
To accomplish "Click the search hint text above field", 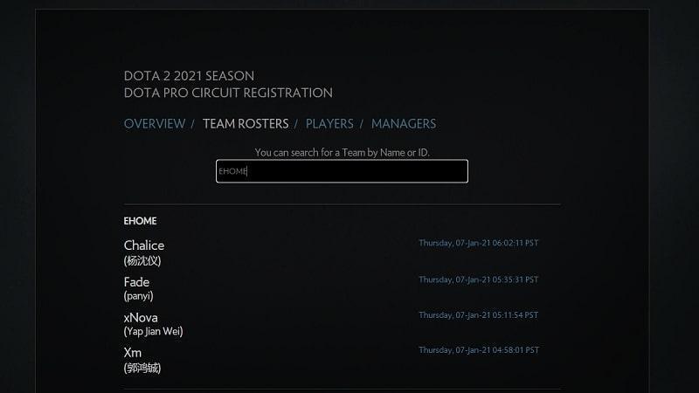I will coord(342,152).
